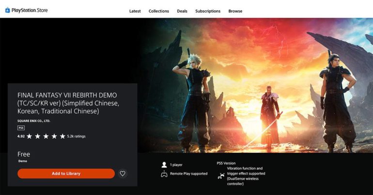373x195 pixels.
Task: Go to the Deals section
Action: click(x=182, y=11)
